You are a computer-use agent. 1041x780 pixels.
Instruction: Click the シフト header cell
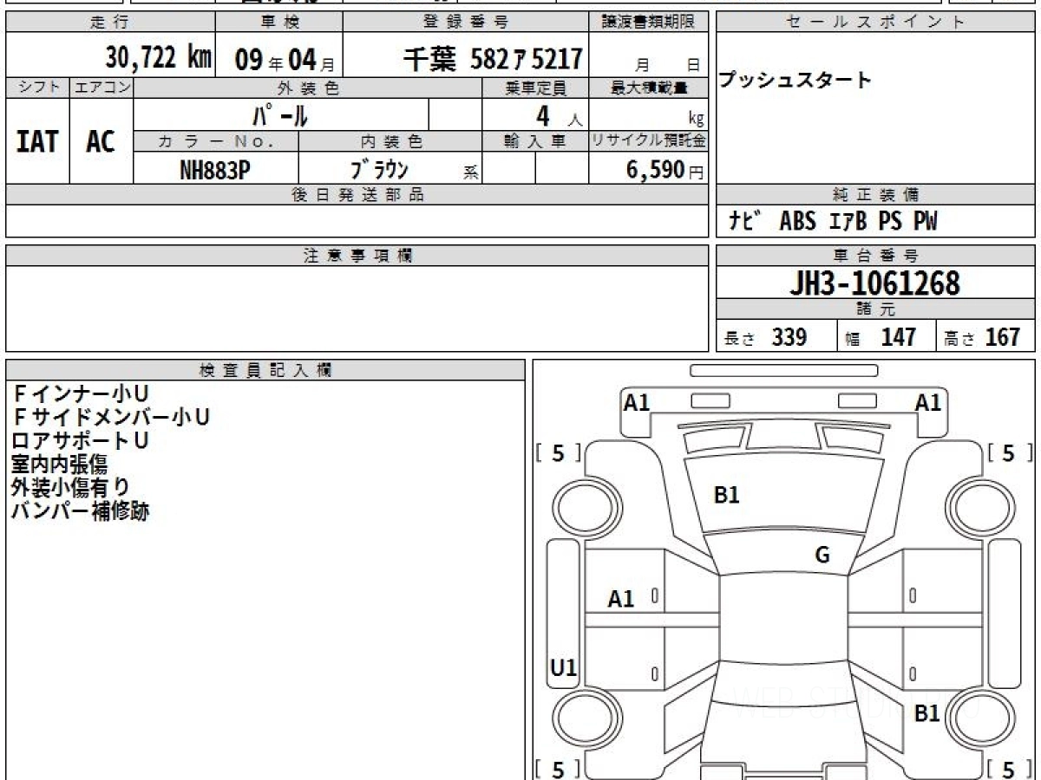coord(37,88)
